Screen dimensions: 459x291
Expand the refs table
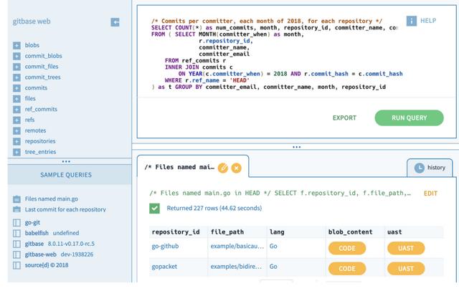[16, 120]
